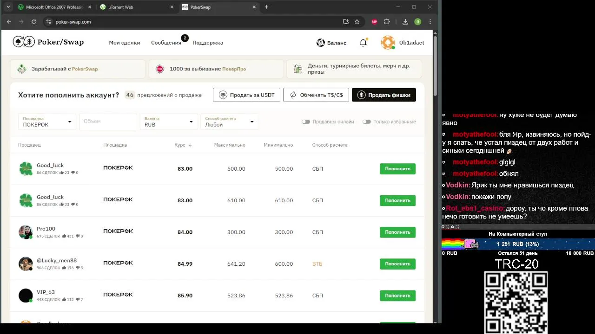Image resolution: width=595 pixels, height=334 pixels.
Task: Click Пополнить in @Lucky_men88 row
Action: [x=397, y=264]
